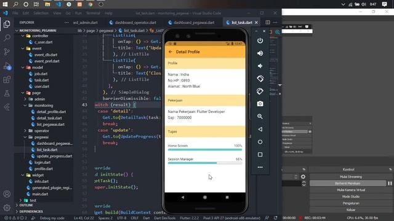Click emulator power button
394x221 pixels.
coord(260,41)
